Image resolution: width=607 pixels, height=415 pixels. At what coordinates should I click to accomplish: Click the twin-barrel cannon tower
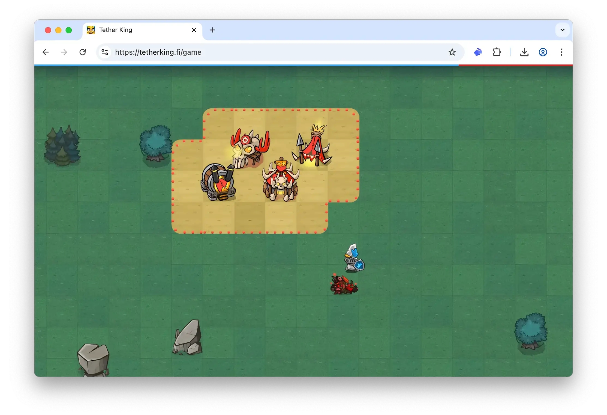218,182
